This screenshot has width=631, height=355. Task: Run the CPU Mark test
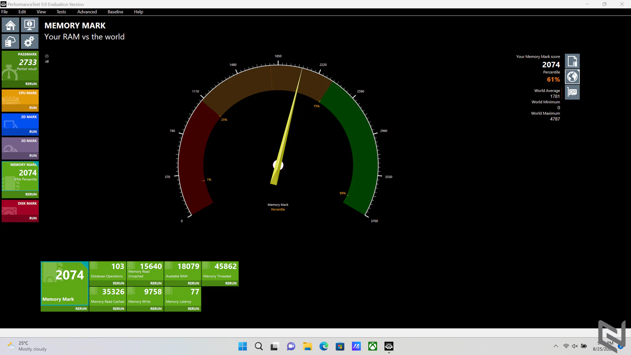click(33, 108)
